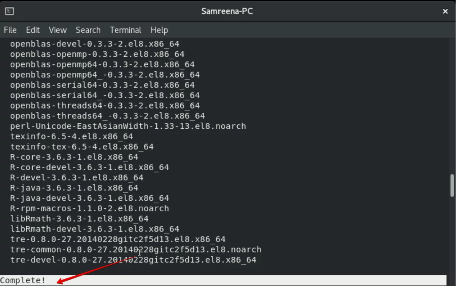Click the perl-Unicode-EastAsianWidth package line

(x=128, y=126)
